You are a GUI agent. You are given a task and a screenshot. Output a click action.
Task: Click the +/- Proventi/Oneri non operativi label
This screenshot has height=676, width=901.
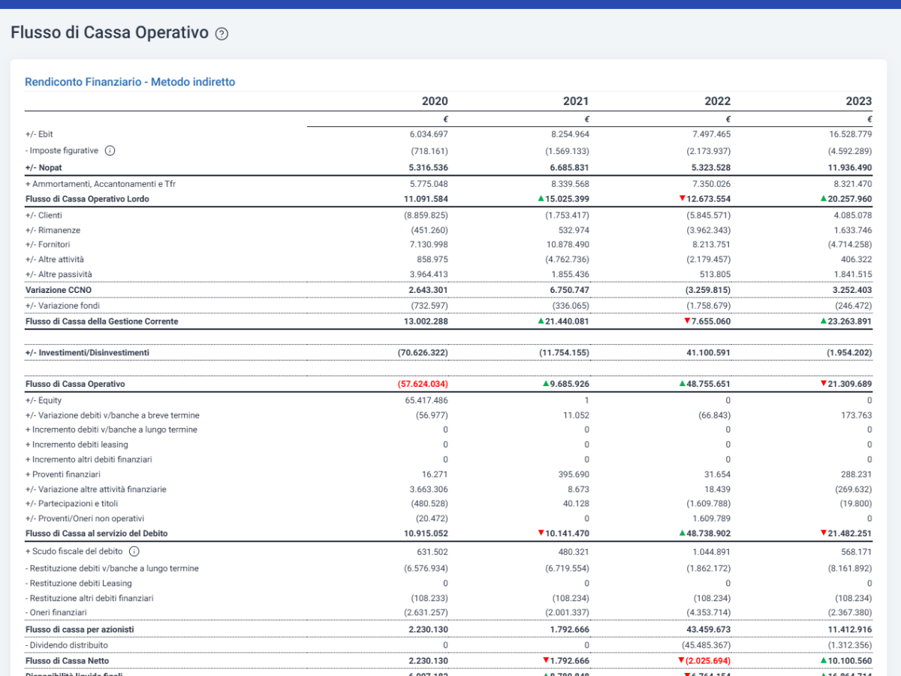[85, 518]
